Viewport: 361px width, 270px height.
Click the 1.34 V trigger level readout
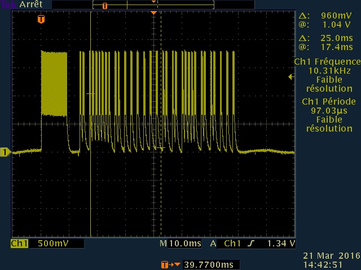coord(281,244)
